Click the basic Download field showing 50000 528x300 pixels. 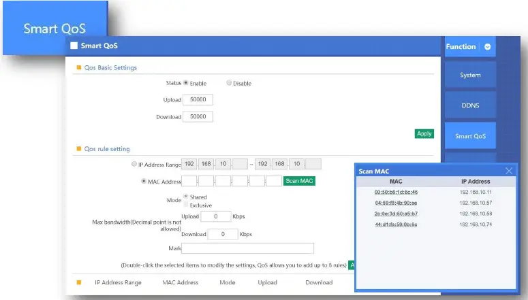click(198, 117)
